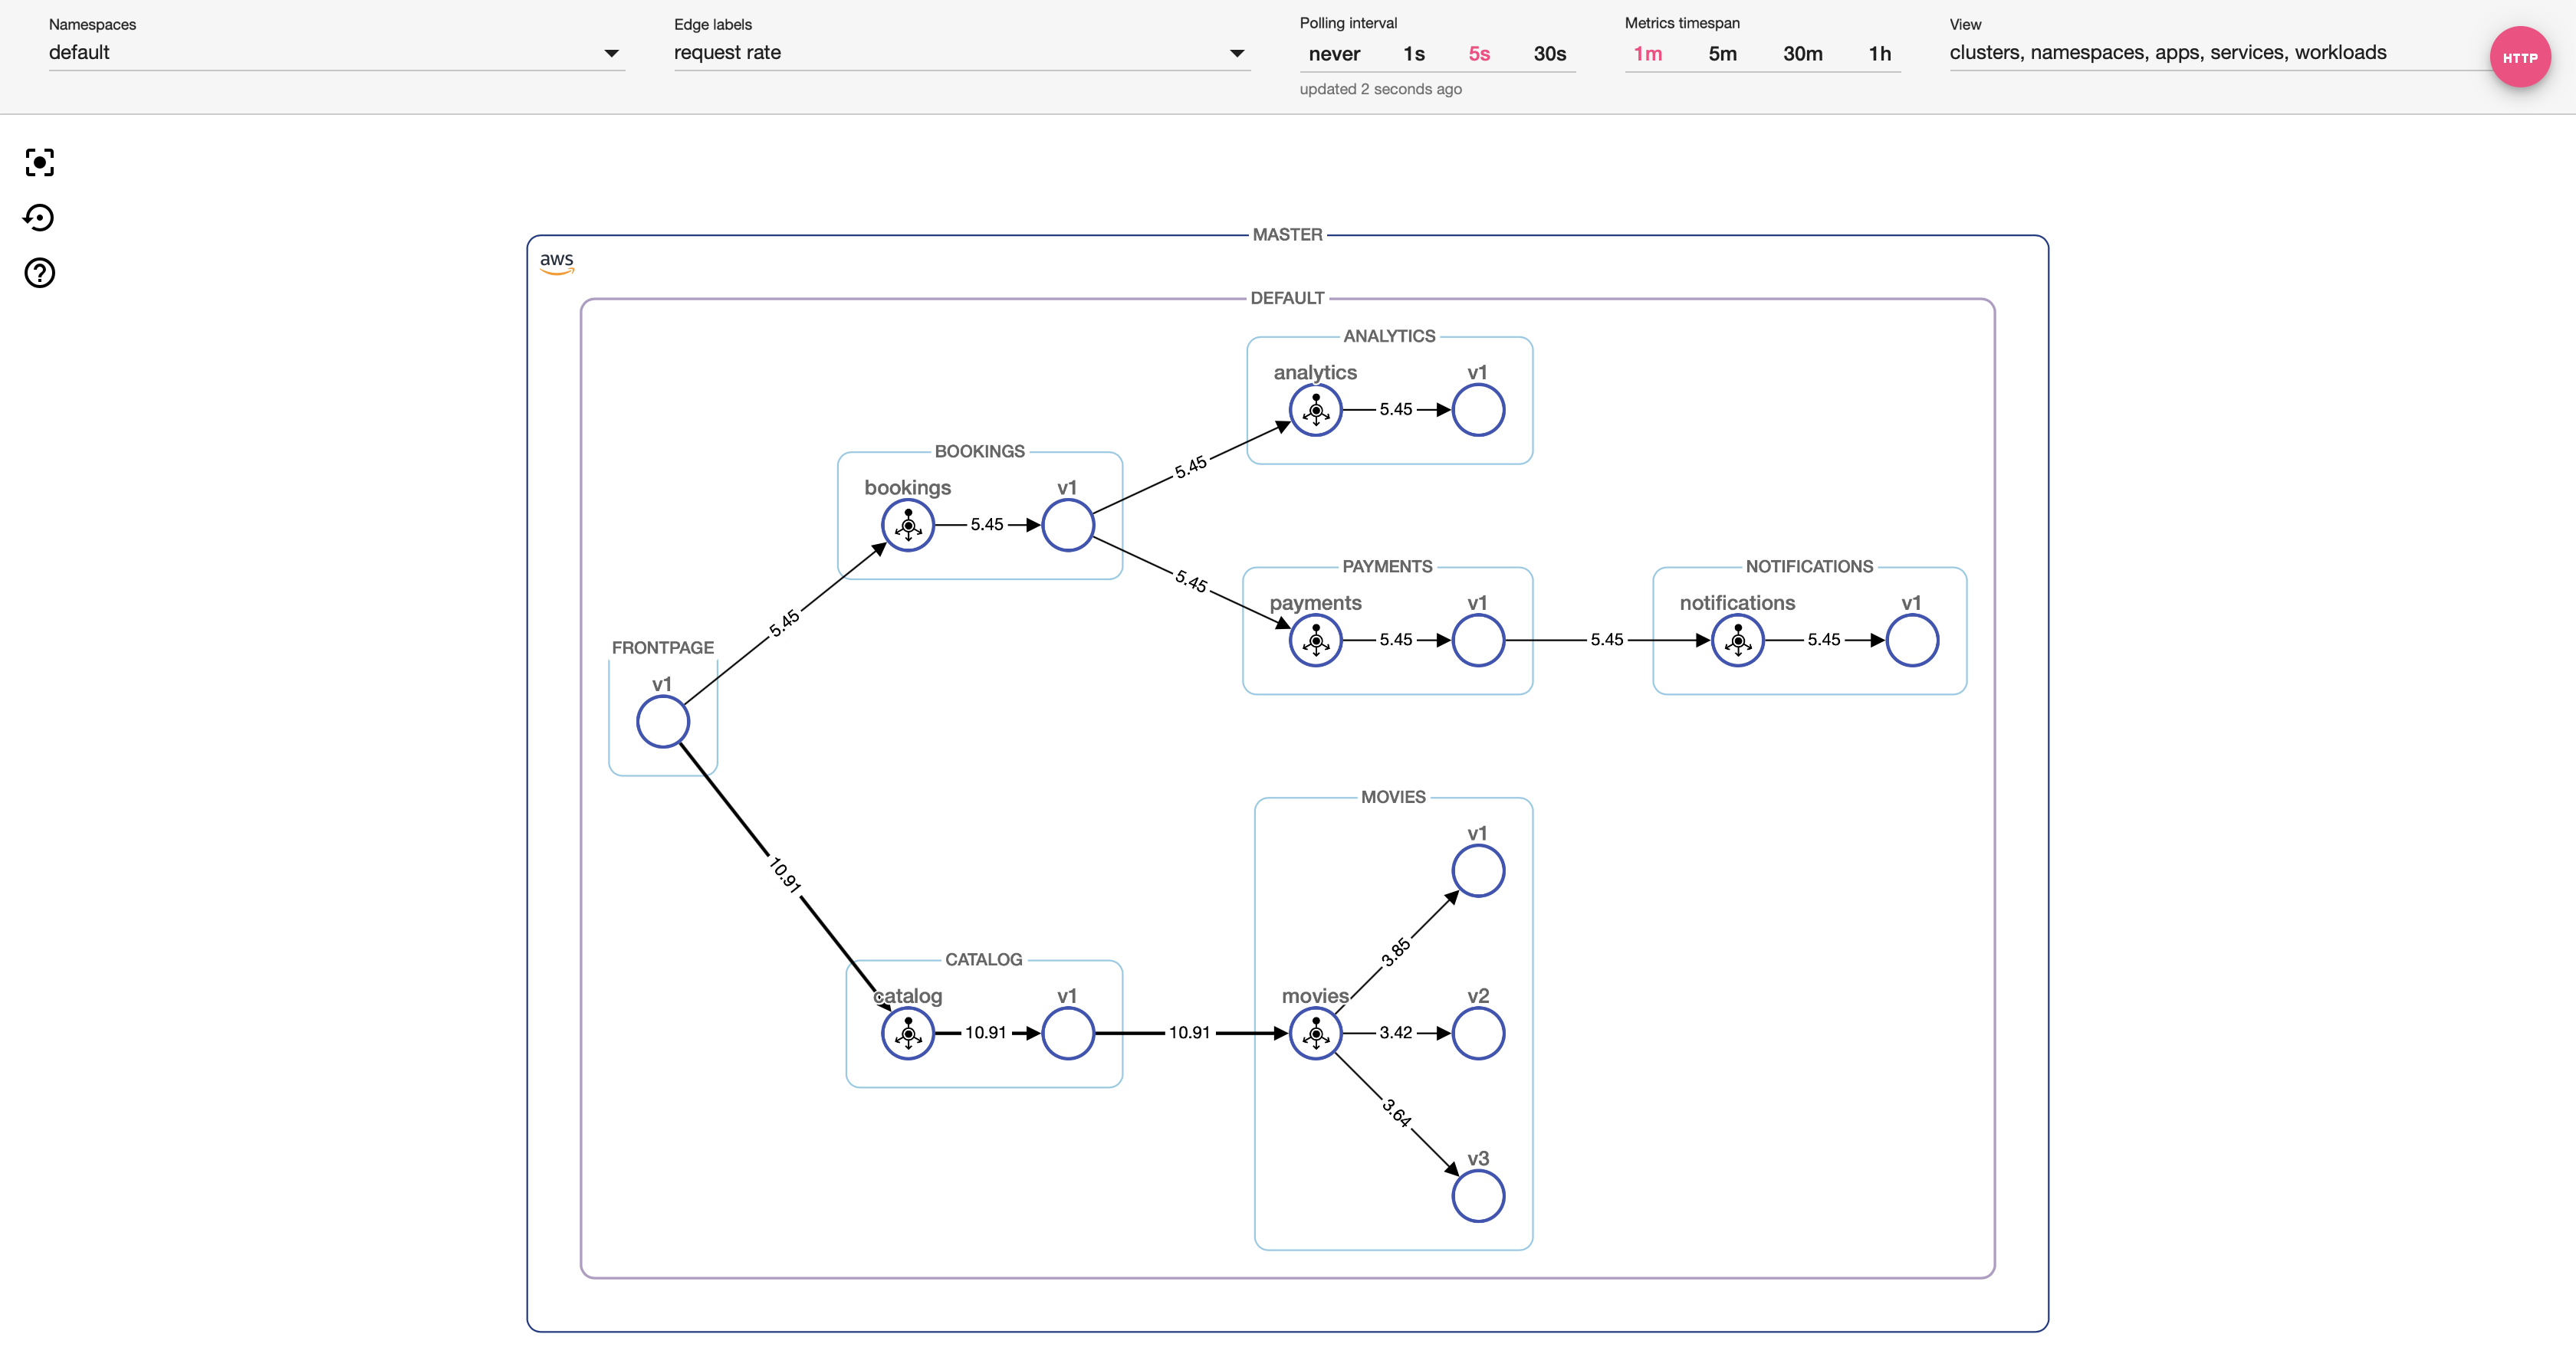Viewport: 2576px width, 1370px height.
Task: Click the CATALOG app box label
Action: click(x=984, y=960)
